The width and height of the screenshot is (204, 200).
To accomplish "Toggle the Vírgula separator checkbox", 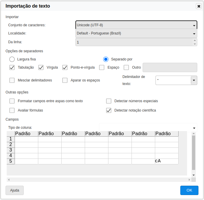I will 41,67.
